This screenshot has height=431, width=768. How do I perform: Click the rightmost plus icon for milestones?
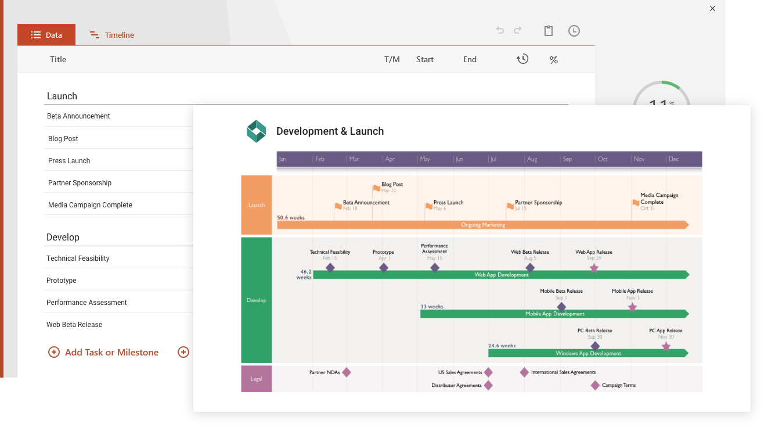[183, 352]
